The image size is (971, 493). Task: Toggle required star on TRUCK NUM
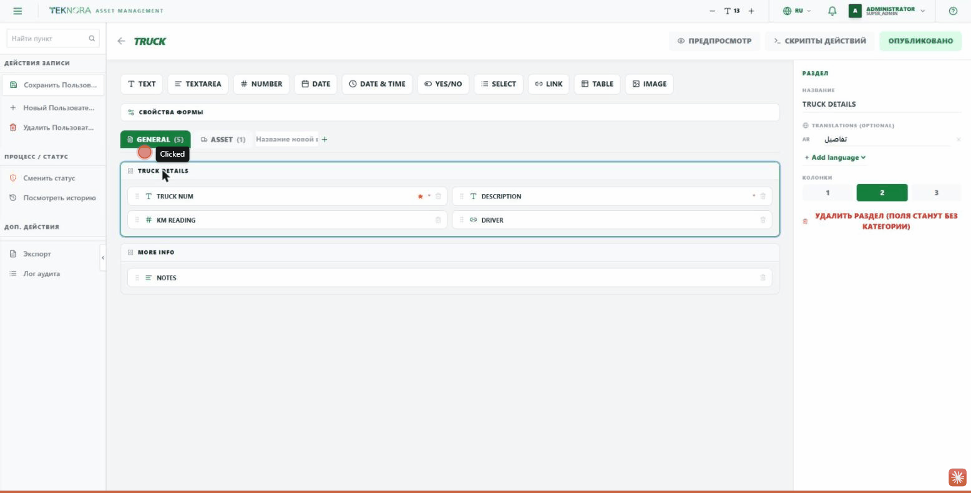click(x=421, y=196)
